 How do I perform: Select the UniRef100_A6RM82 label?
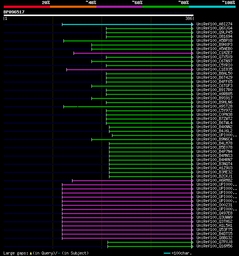(x=214, y=180)
